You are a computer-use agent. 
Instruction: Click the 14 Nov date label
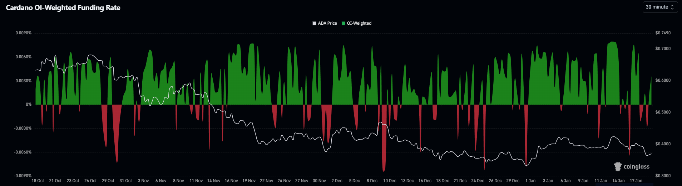(x=214, y=181)
